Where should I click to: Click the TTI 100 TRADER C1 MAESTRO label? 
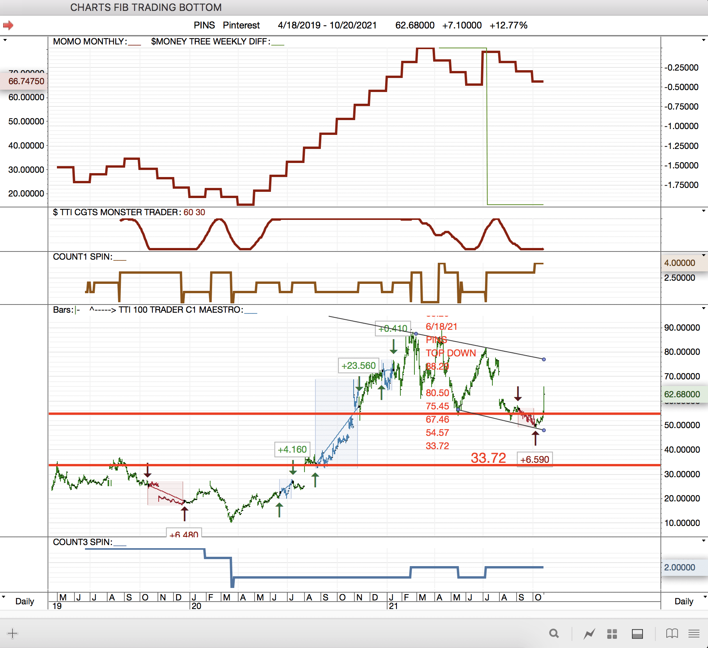[181, 310]
